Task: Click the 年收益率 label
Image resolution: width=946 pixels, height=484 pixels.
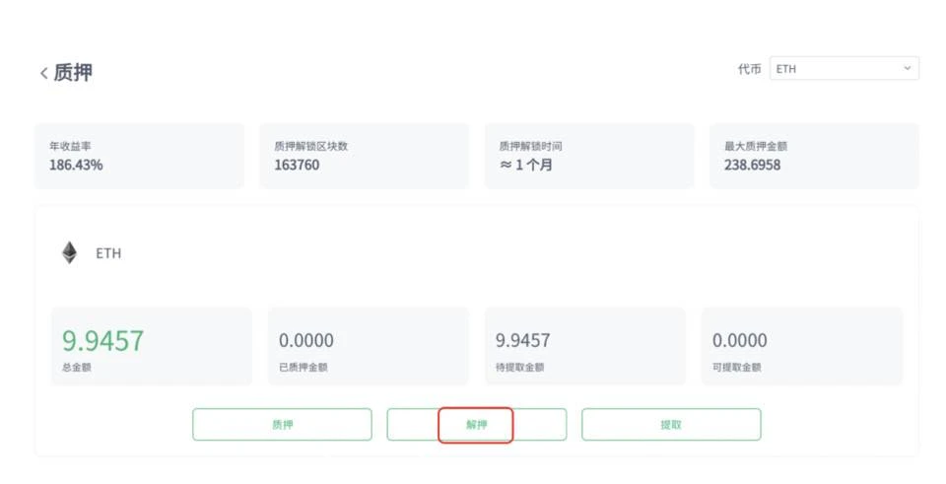Action: [x=70, y=146]
